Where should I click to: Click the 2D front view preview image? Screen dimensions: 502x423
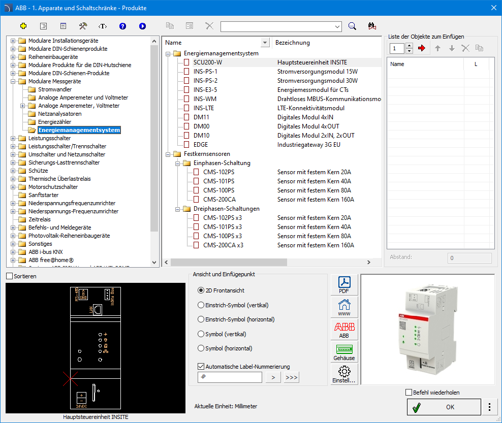pos(96,348)
